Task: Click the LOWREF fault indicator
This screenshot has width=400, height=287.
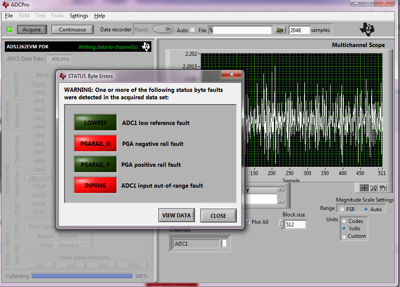Action: [x=96, y=122]
